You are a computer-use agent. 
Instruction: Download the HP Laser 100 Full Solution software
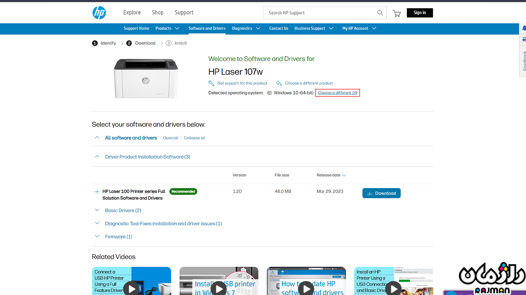pyautogui.click(x=381, y=193)
